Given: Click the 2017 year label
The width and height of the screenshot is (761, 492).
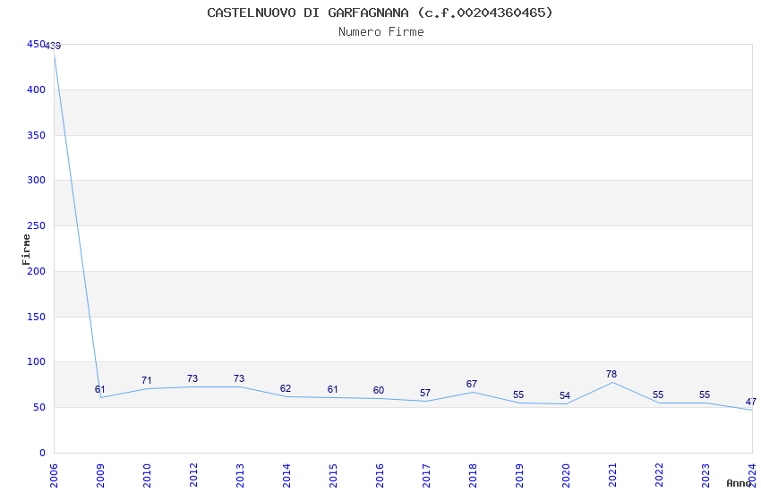Looking at the screenshot, I should pyautogui.click(x=426, y=475).
